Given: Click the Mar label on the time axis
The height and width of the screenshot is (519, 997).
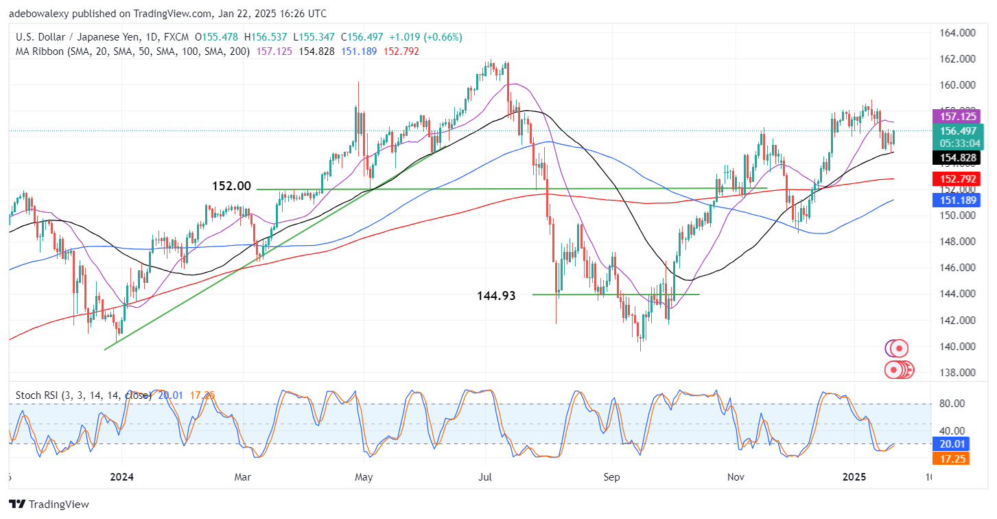Looking at the screenshot, I should pyautogui.click(x=244, y=476).
